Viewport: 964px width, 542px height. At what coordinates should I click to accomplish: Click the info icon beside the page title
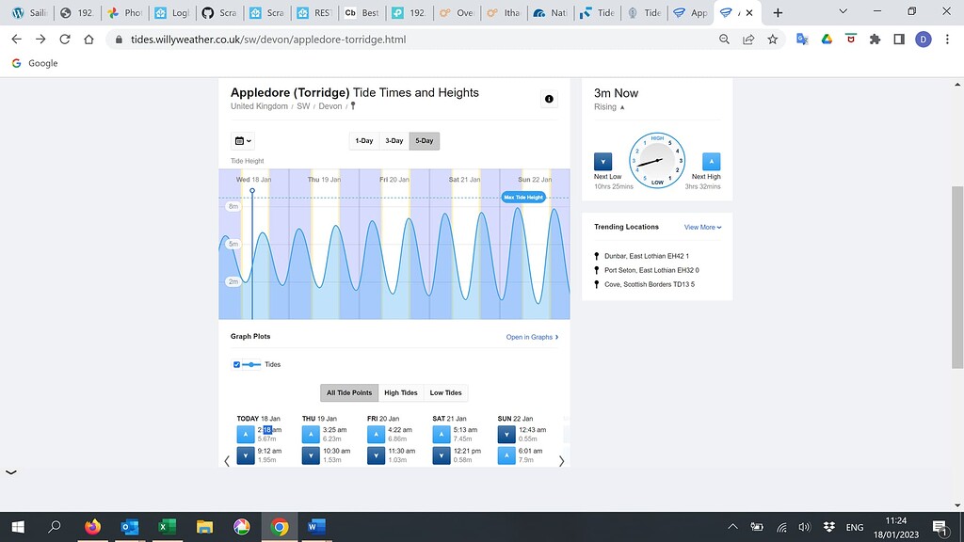pos(549,99)
